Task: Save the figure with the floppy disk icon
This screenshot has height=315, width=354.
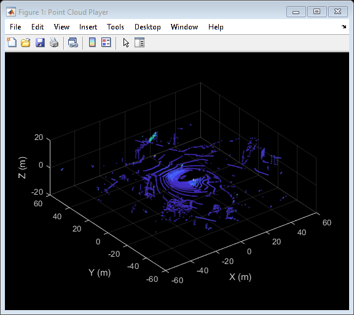Action: click(x=40, y=42)
